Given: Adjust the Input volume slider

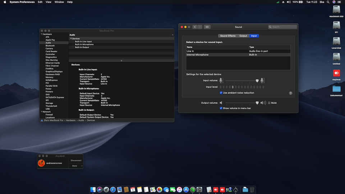Looking at the screenshot, I should pyautogui.click(x=257, y=81).
